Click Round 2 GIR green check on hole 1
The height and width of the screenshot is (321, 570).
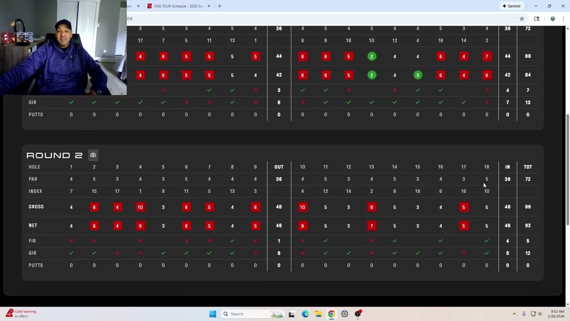(x=71, y=253)
